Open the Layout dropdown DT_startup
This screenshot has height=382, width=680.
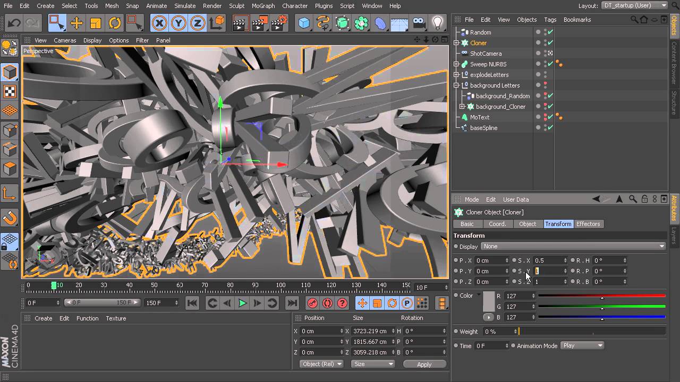634,5
